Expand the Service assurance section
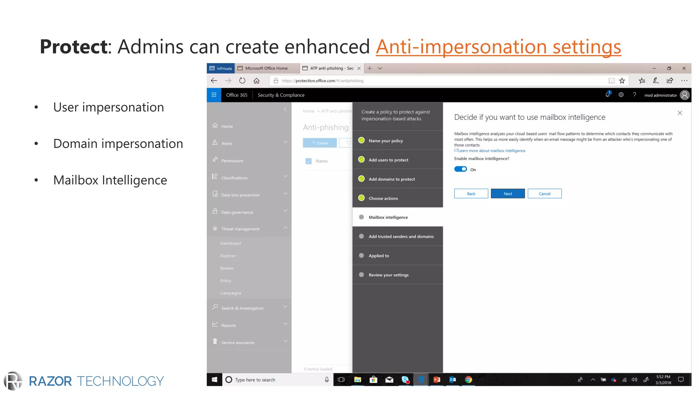This screenshot has width=699, height=393. (x=285, y=341)
